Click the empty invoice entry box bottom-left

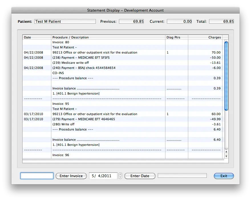point(37,175)
